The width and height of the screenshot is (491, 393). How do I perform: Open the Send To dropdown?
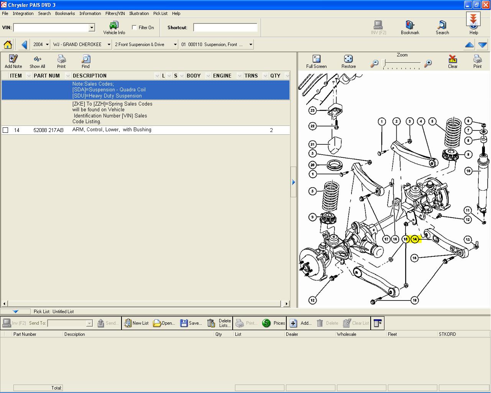coord(89,323)
